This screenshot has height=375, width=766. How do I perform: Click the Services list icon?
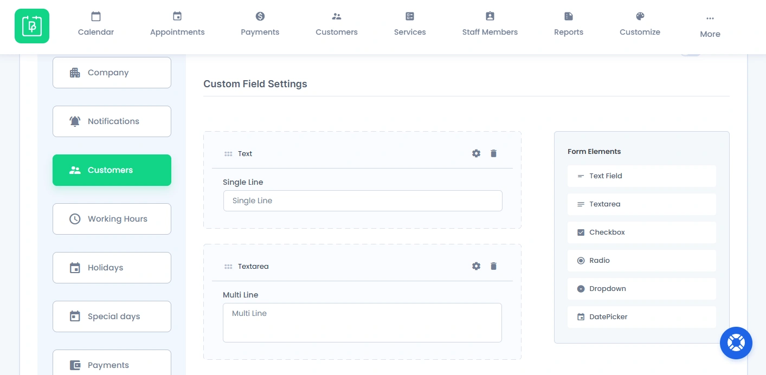410,16
